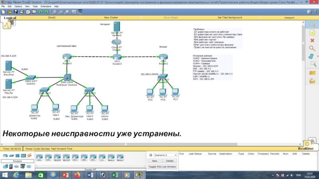Viewport: 319px width, 179px height.
Task: Click the Cloud0 device
Action: tap(116, 42)
